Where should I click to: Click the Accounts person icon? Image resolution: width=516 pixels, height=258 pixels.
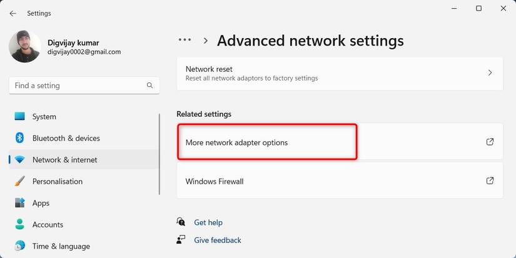tap(20, 224)
